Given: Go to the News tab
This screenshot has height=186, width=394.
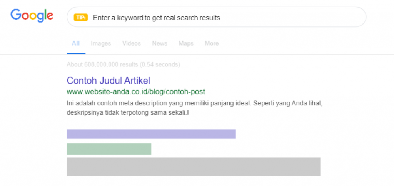Looking at the screenshot, I should click(160, 43).
